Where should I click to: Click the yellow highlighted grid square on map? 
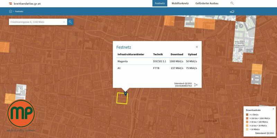click(122, 98)
